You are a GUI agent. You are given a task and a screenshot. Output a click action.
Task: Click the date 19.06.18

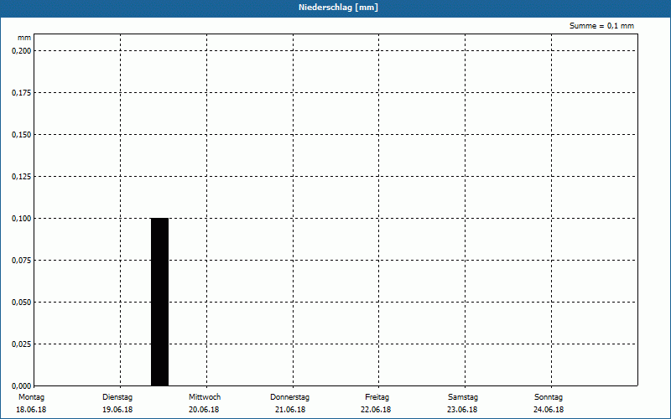(x=117, y=410)
